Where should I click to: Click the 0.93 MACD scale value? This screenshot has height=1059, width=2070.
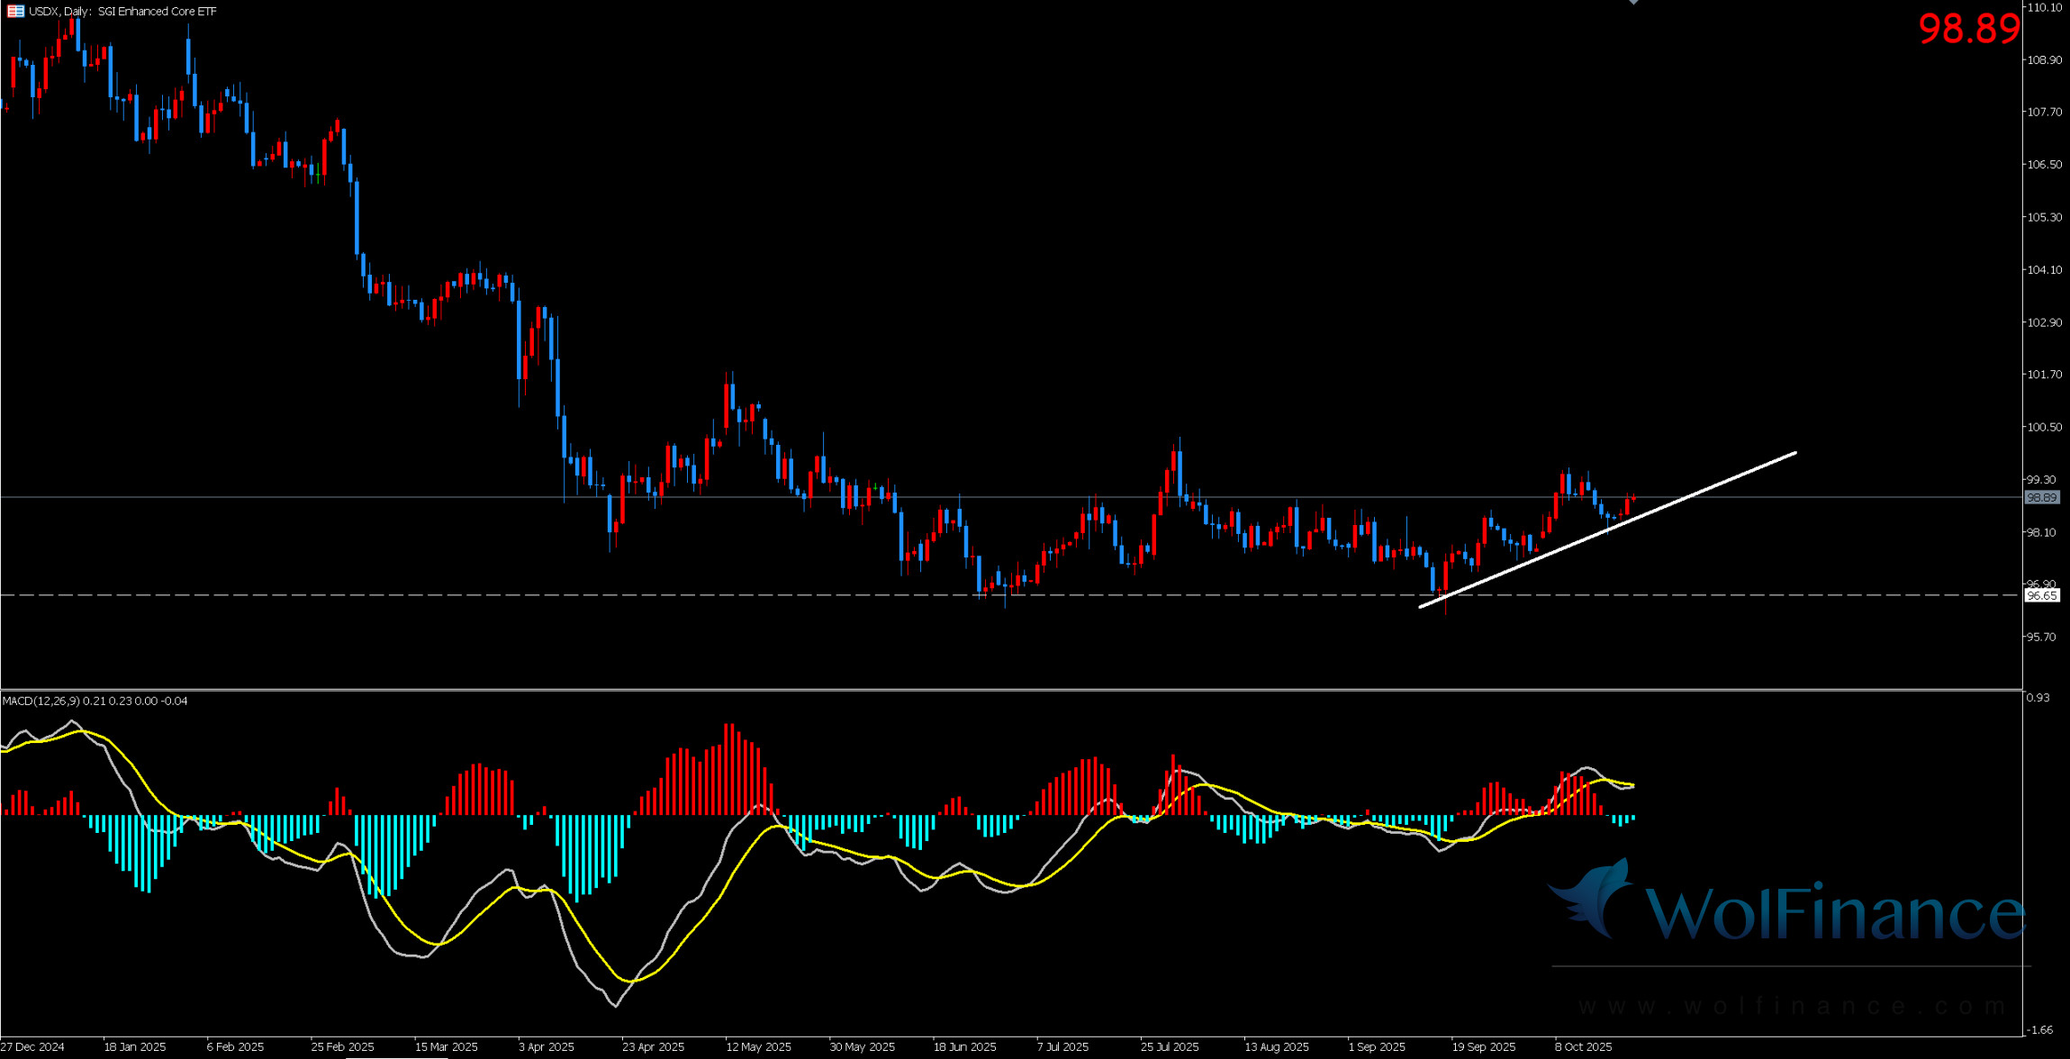click(x=2037, y=698)
